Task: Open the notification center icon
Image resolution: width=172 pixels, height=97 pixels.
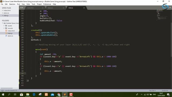Action: click(169, 95)
